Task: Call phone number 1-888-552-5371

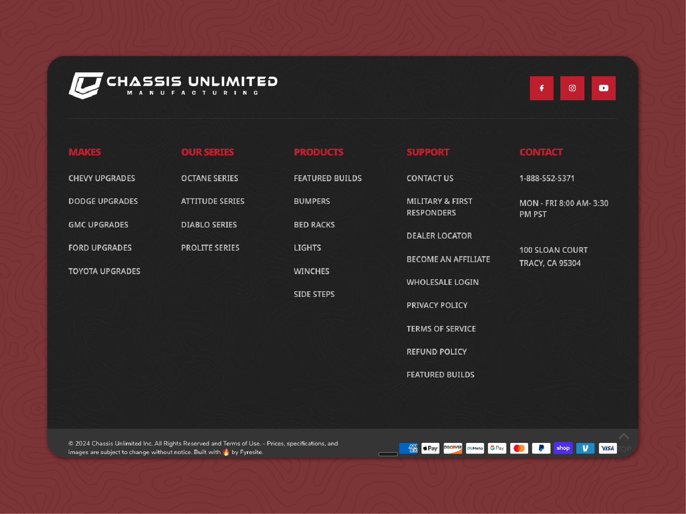Action: click(547, 178)
